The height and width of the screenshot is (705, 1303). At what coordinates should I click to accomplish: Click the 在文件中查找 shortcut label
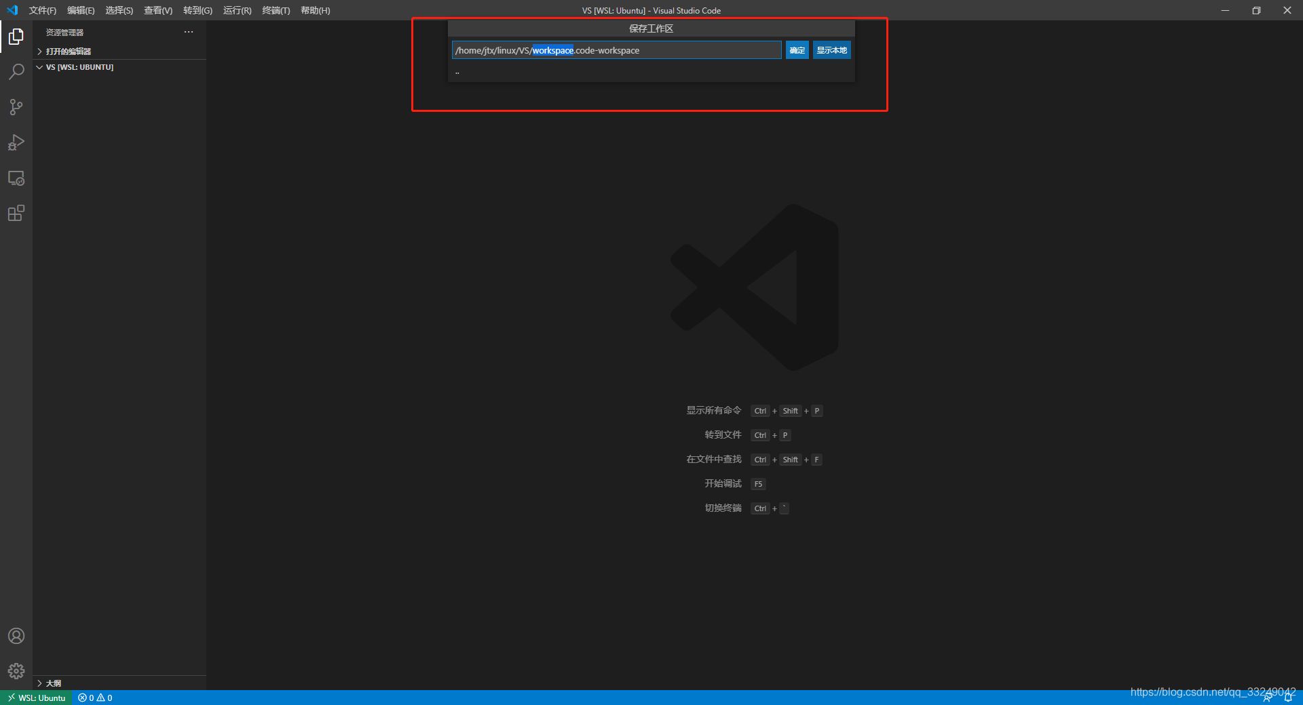click(x=713, y=460)
